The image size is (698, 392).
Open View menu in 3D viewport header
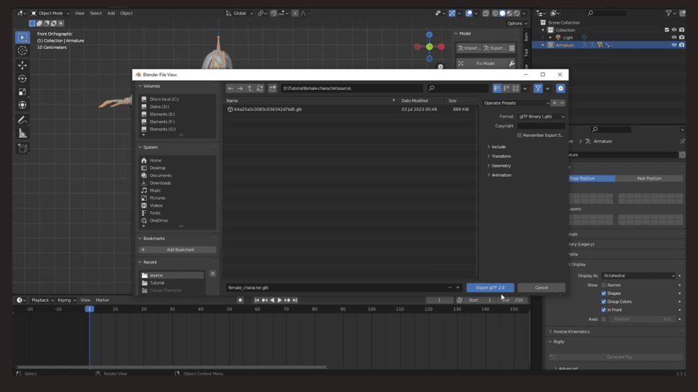[x=80, y=13]
